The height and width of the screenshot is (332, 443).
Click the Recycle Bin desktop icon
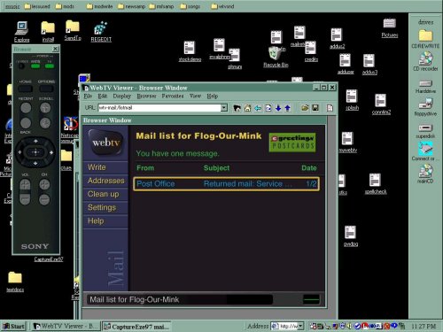click(x=276, y=57)
